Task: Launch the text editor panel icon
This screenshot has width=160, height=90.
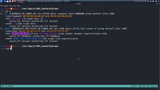Action: pyautogui.click(x=10, y=1)
